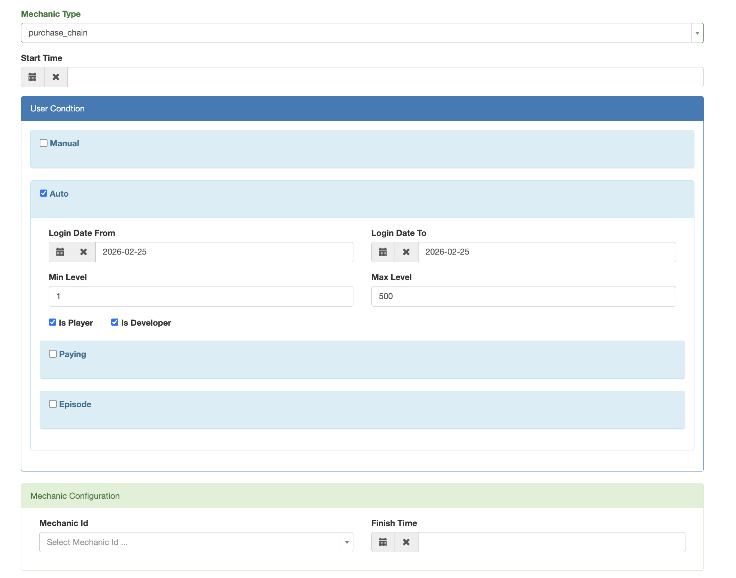Toggle the Is Developer checkbox
Screen dimensions: 736x578
point(115,322)
